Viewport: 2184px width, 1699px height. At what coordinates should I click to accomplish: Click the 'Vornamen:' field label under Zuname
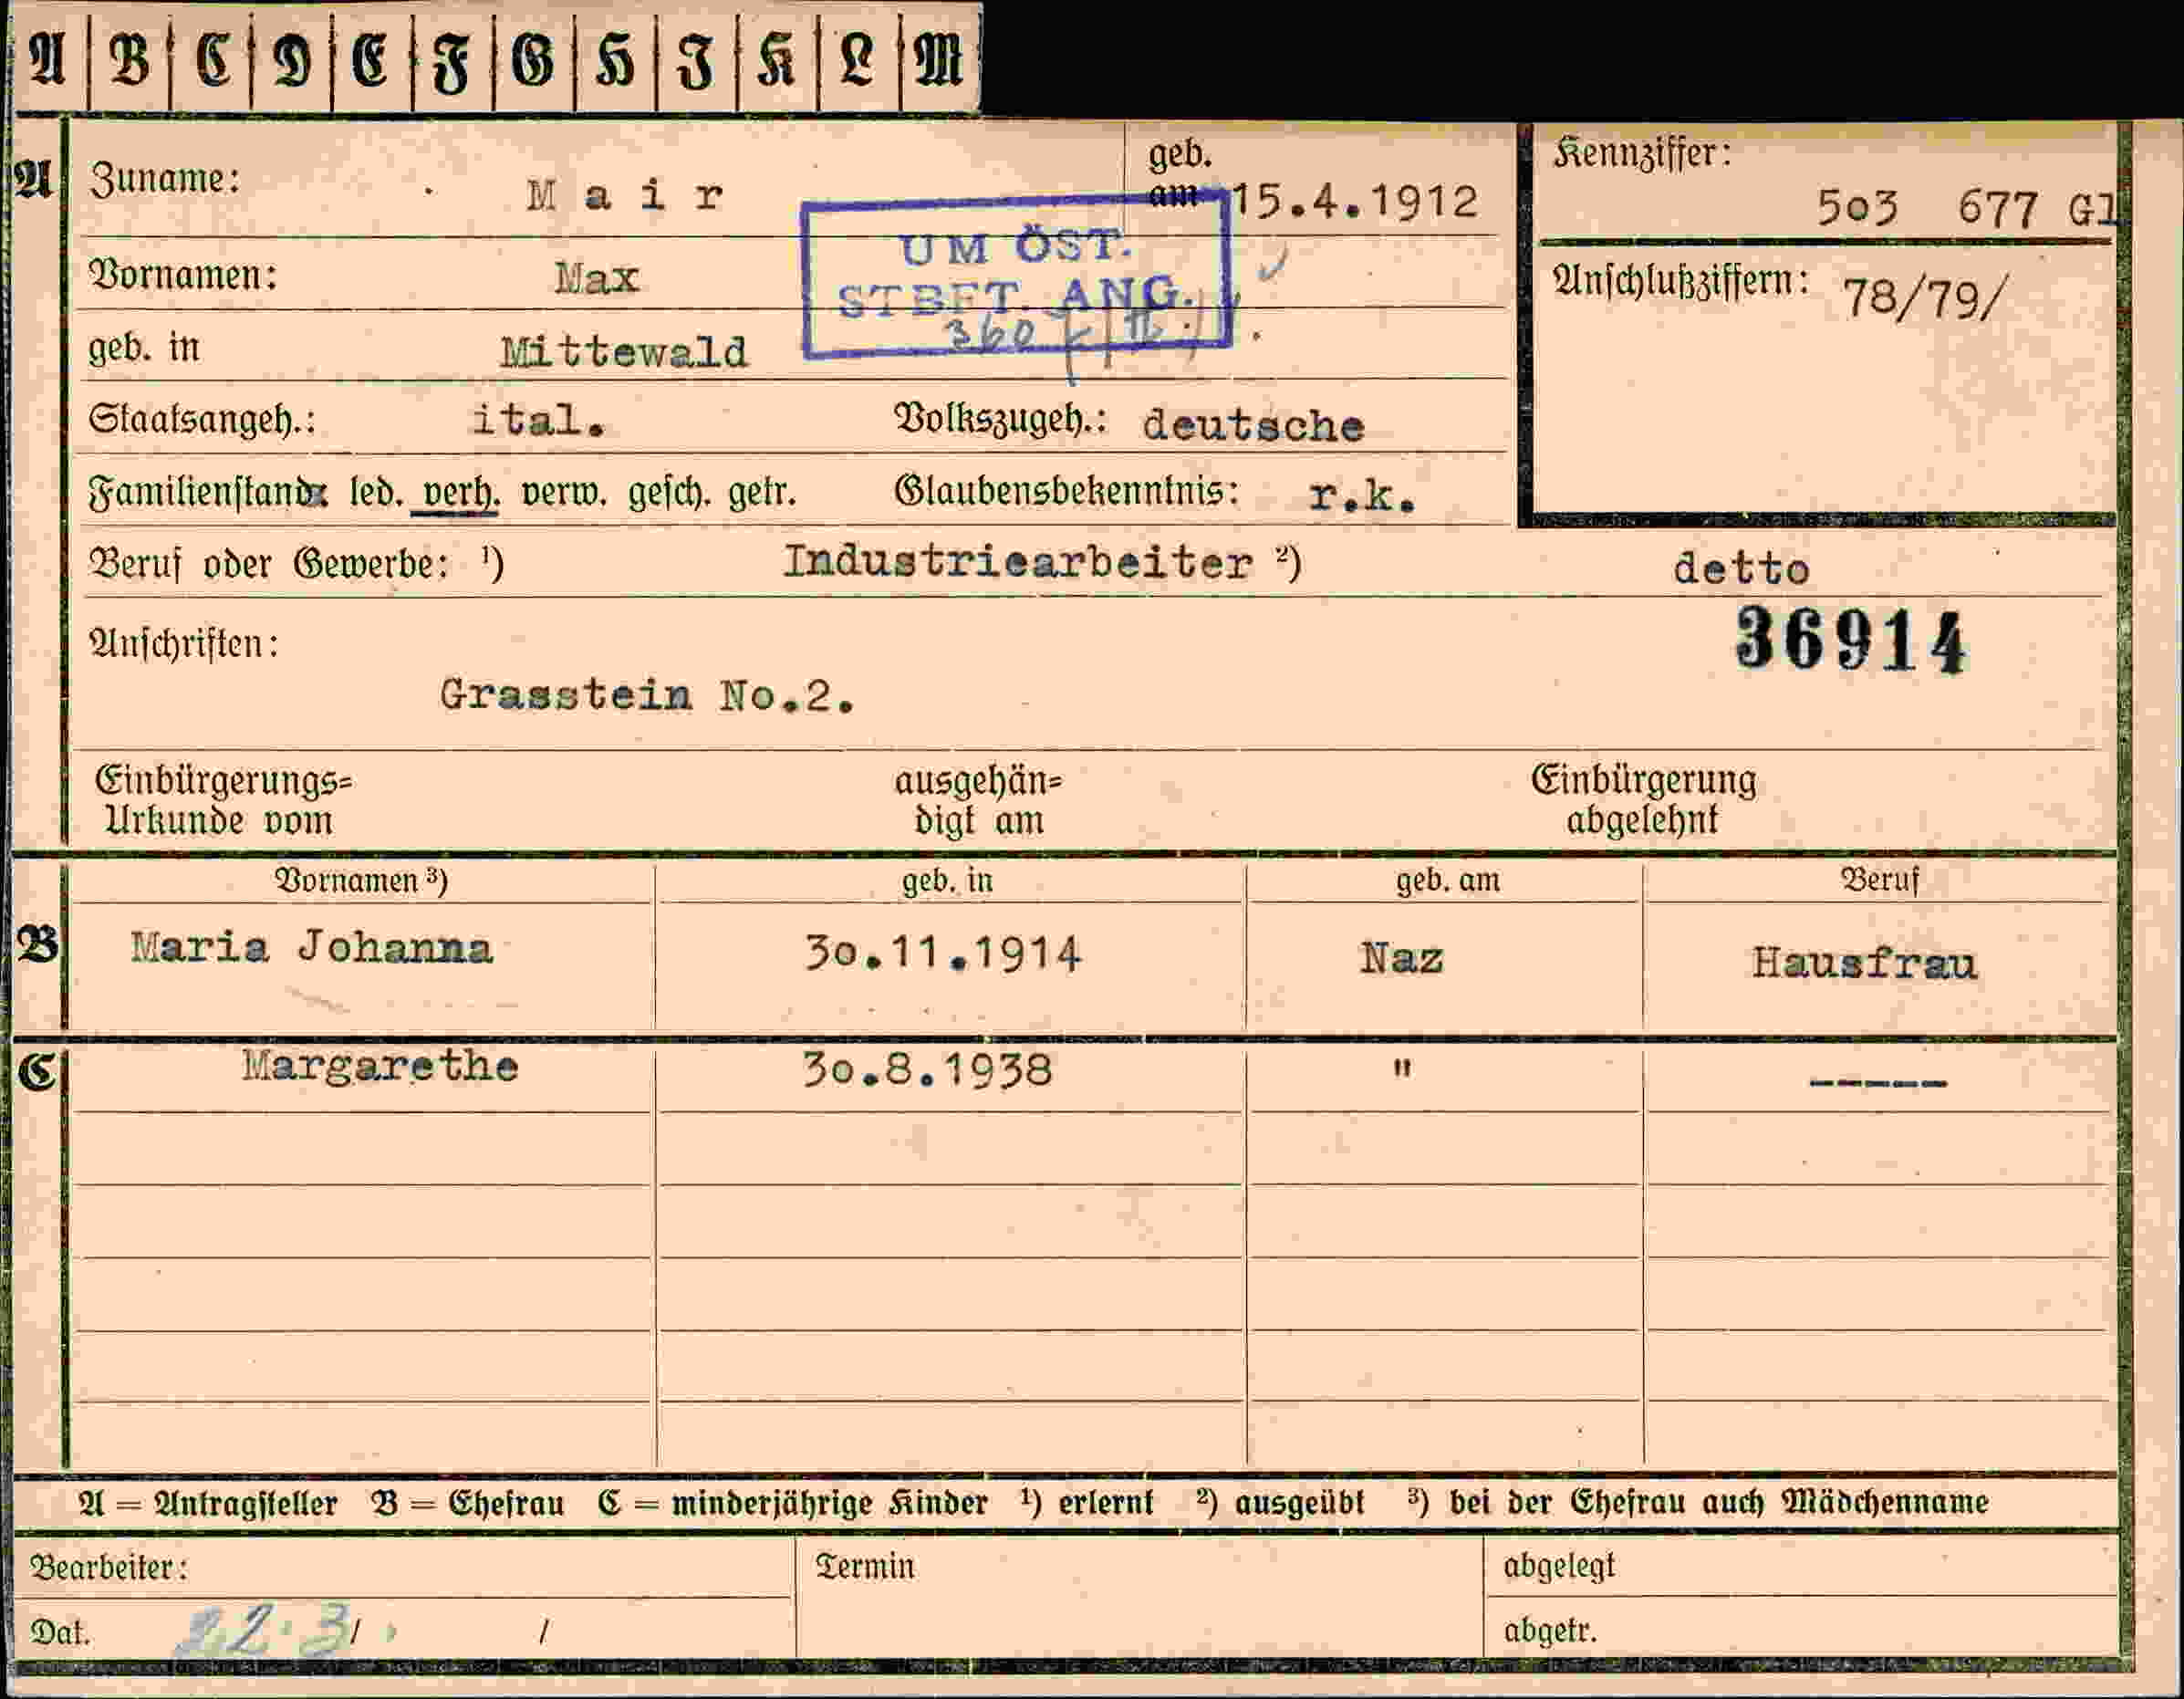point(184,275)
